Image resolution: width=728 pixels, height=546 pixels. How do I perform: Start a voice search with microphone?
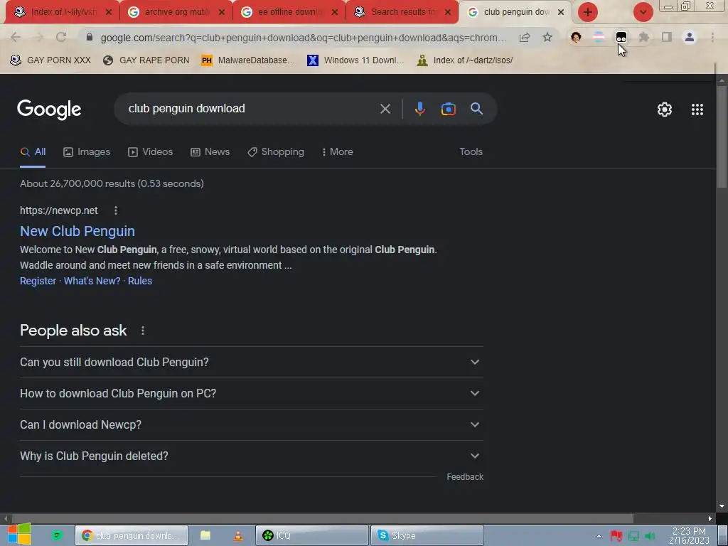pos(419,109)
